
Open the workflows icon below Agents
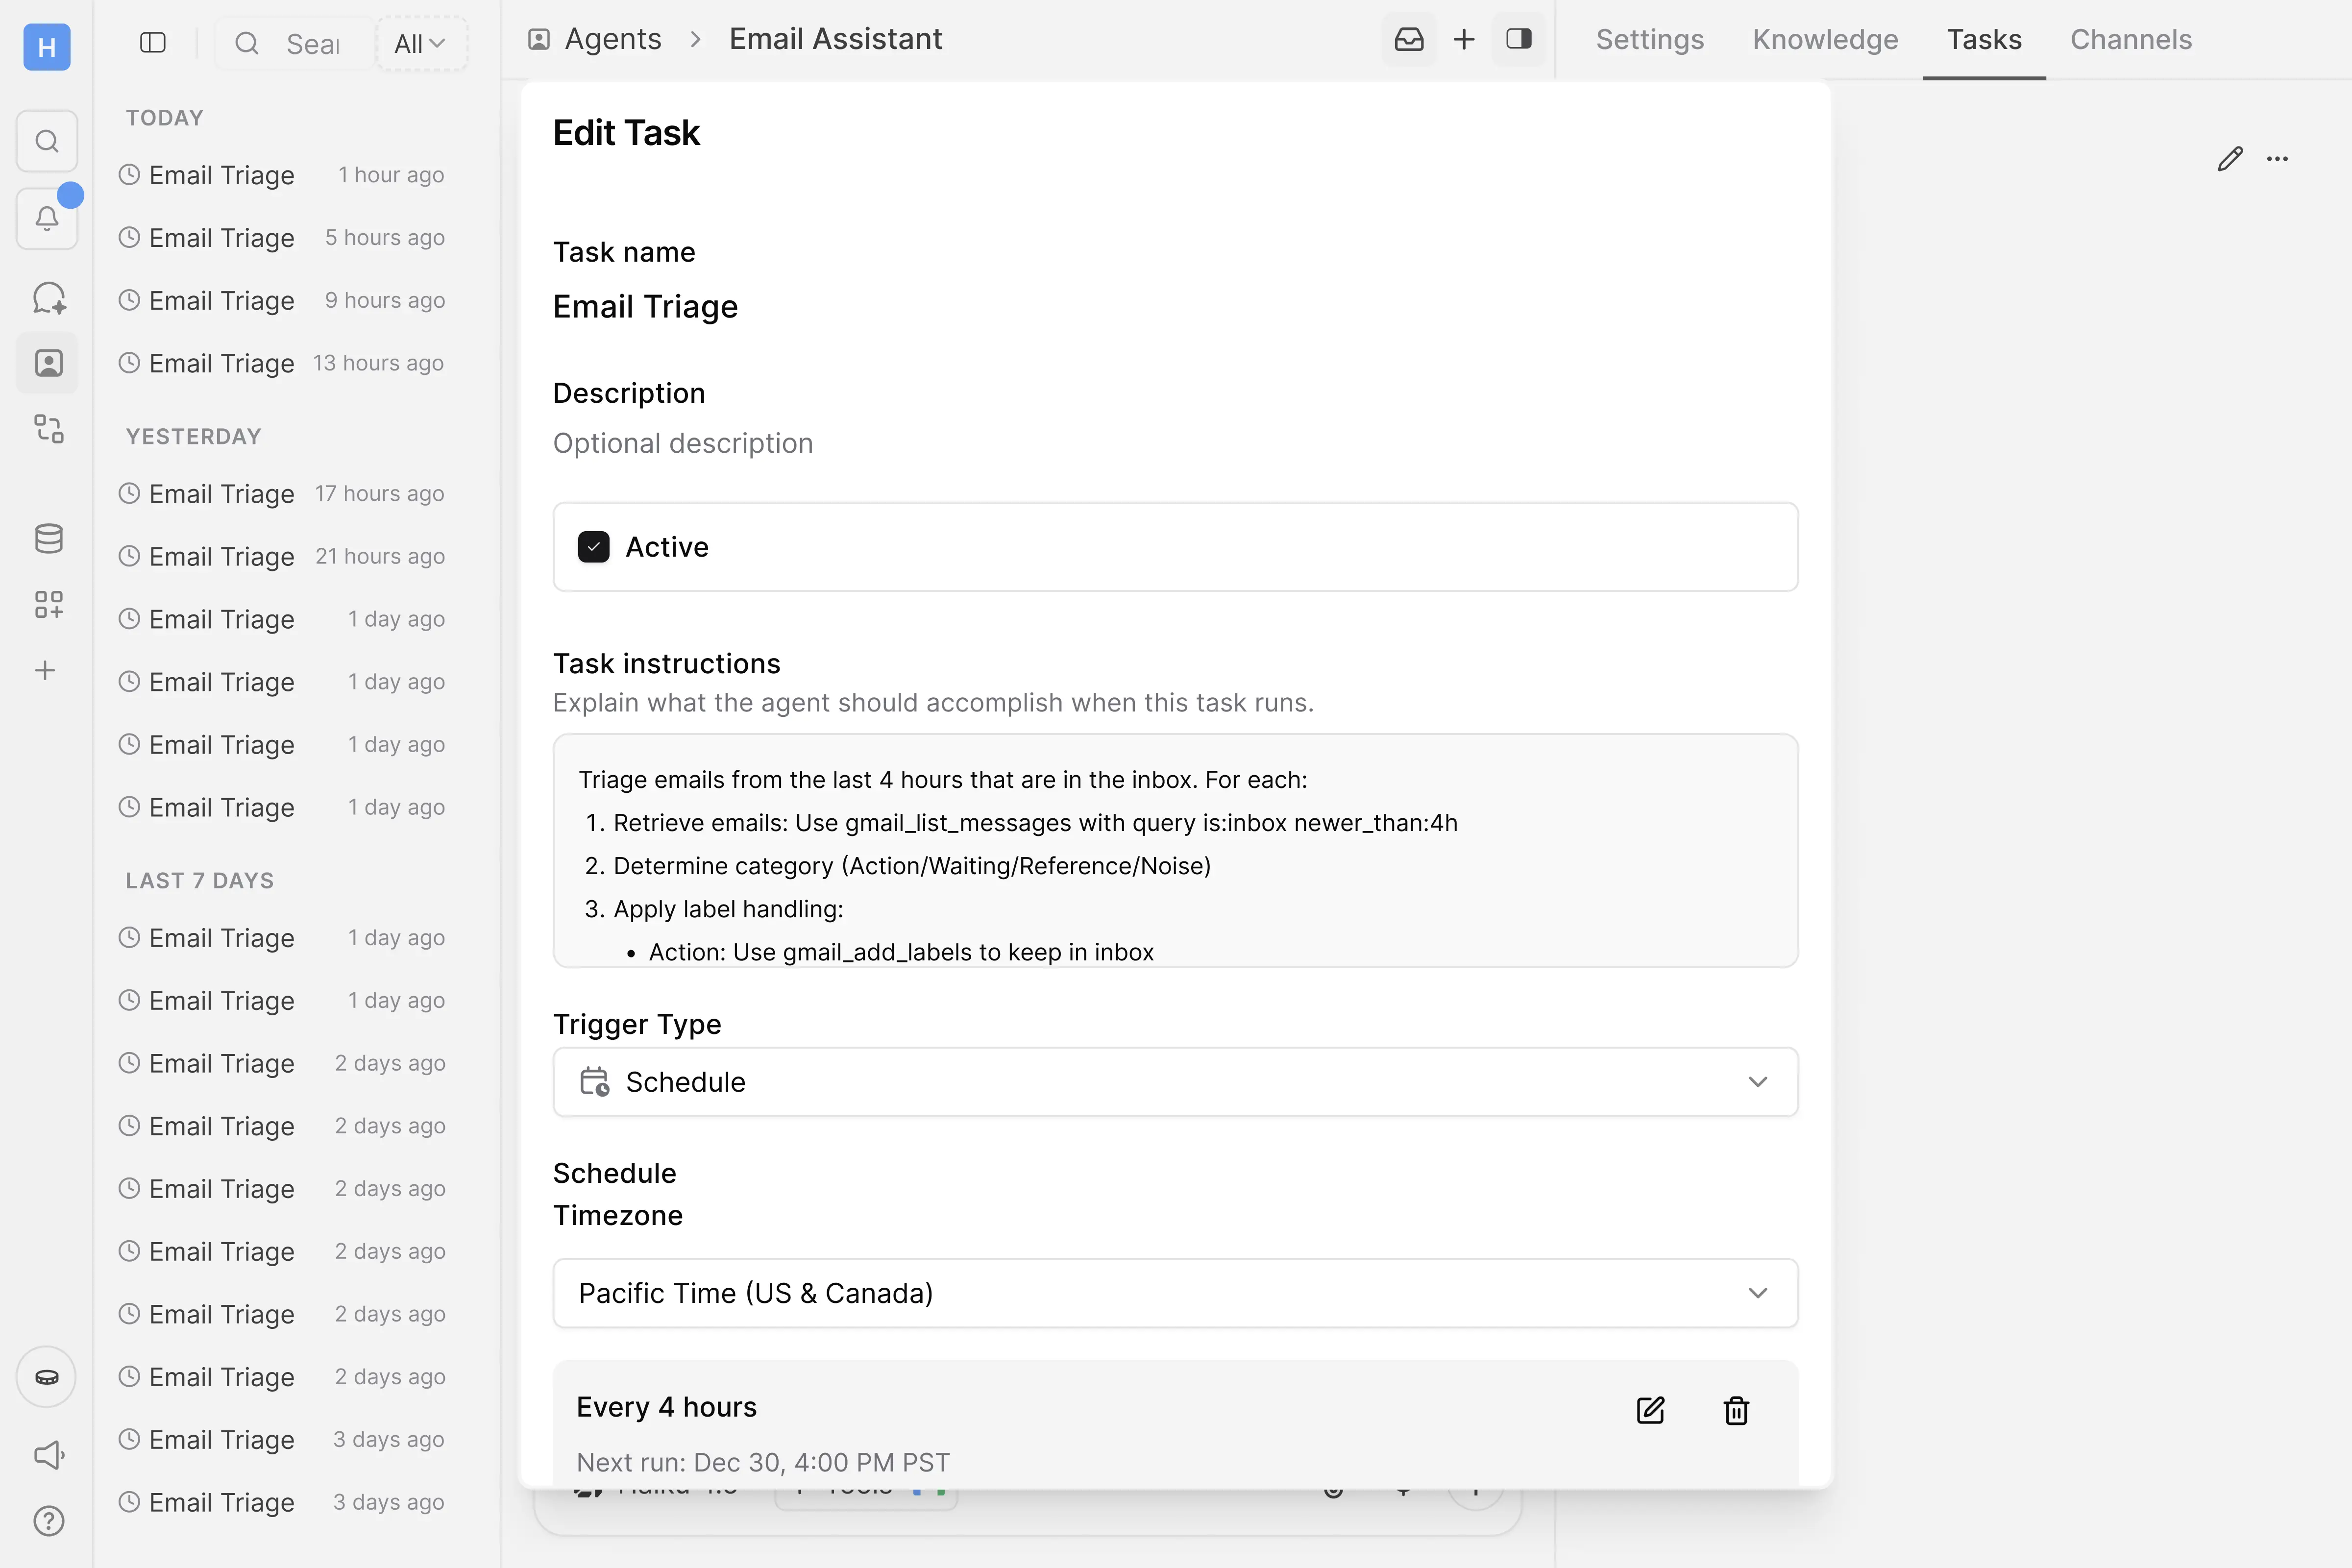pyautogui.click(x=46, y=430)
